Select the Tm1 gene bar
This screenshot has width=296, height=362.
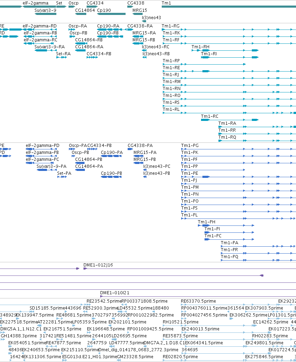pos(229,7)
